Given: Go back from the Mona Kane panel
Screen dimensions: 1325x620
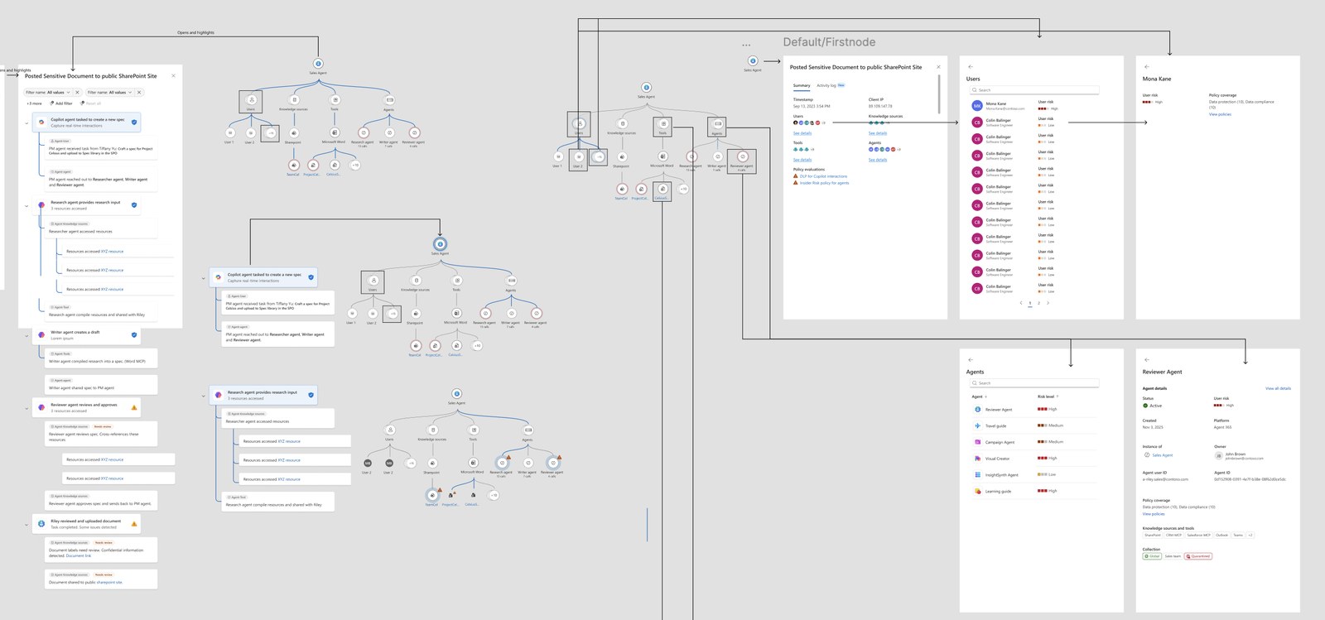Looking at the screenshot, I should pyautogui.click(x=1147, y=67).
